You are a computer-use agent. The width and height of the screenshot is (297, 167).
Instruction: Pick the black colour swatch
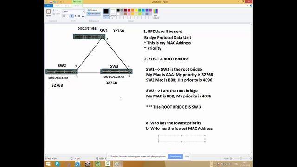118,10
